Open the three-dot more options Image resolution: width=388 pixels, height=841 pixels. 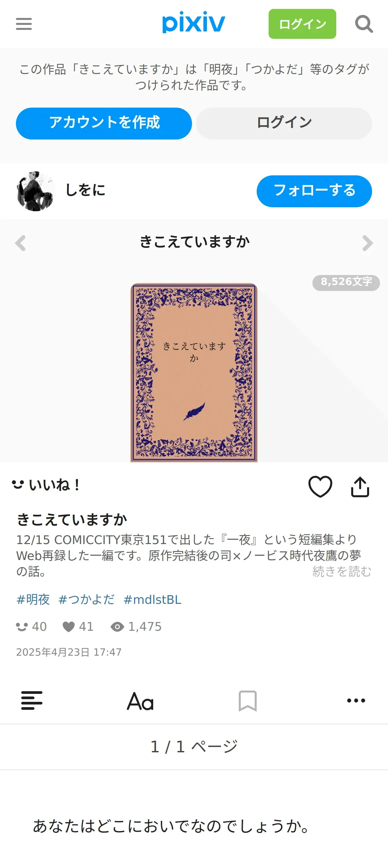click(356, 701)
